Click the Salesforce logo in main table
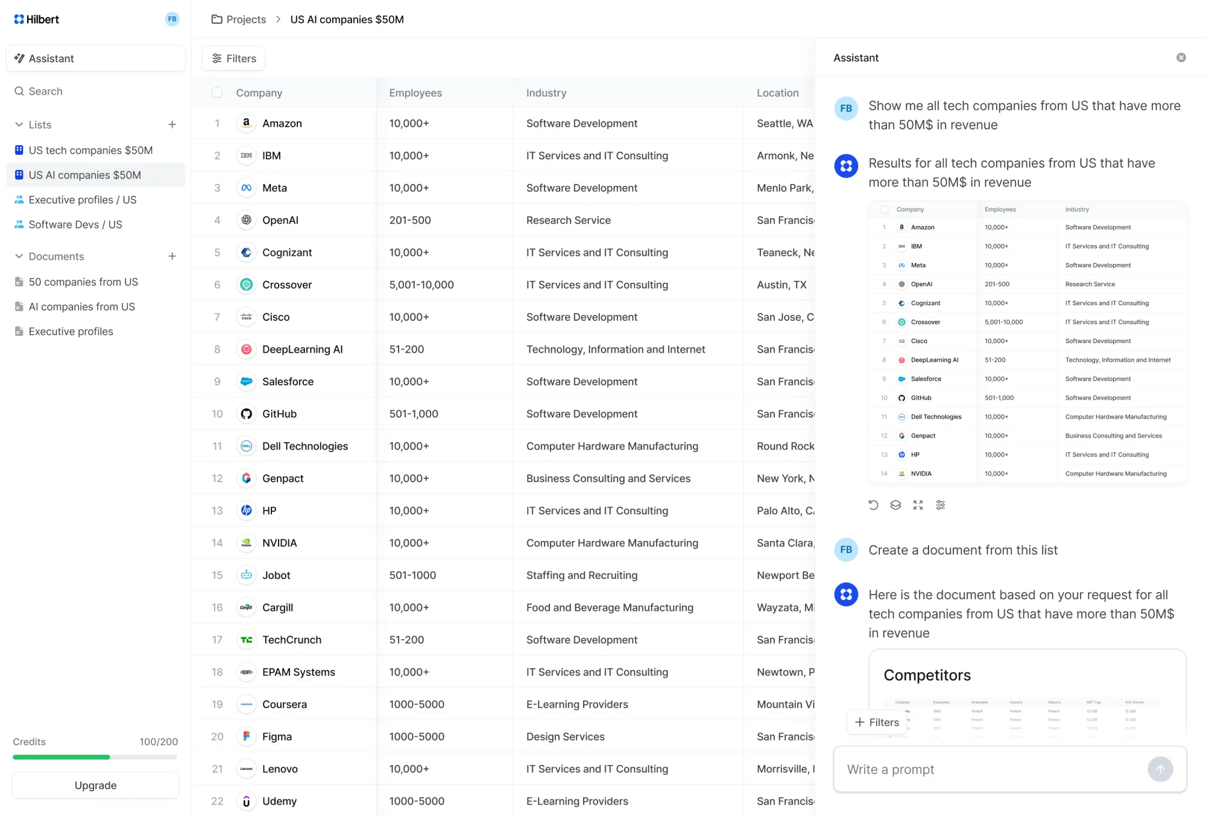 tap(246, 382)
